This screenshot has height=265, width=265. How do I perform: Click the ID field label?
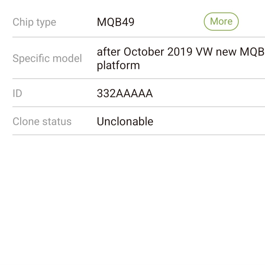[x=17, y=93]
